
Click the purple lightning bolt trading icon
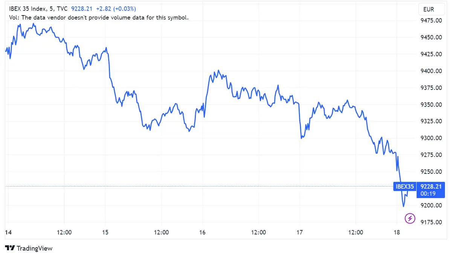[410, 218]
